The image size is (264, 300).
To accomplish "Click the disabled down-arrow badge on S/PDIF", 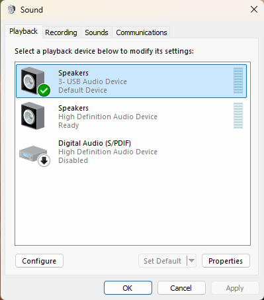I will (x=44, y=161).
